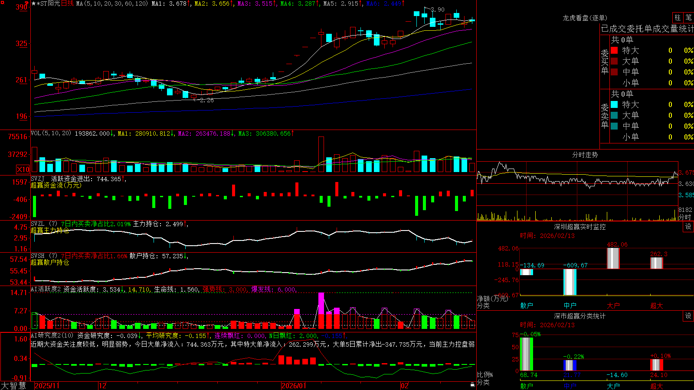The height and width of the screenshot is (390, 694).
Task: Click the red 特大 swatch in 委买单
Action: click(614, 50)
